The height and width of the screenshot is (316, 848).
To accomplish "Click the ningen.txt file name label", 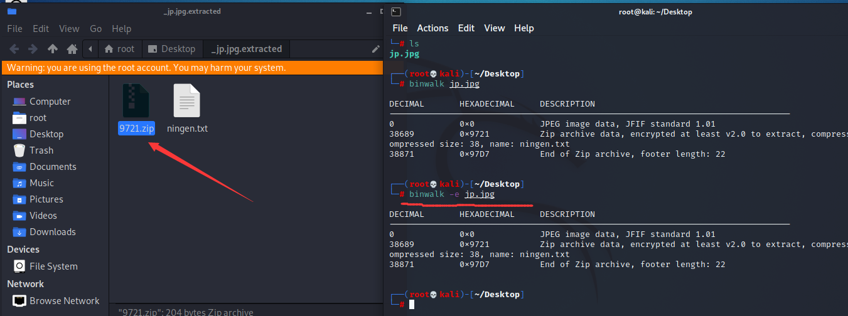I will tap(187, 129).
